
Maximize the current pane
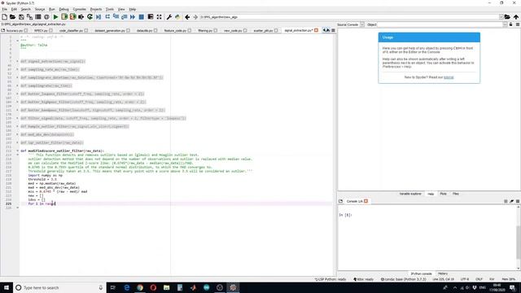tap(151, 17)
